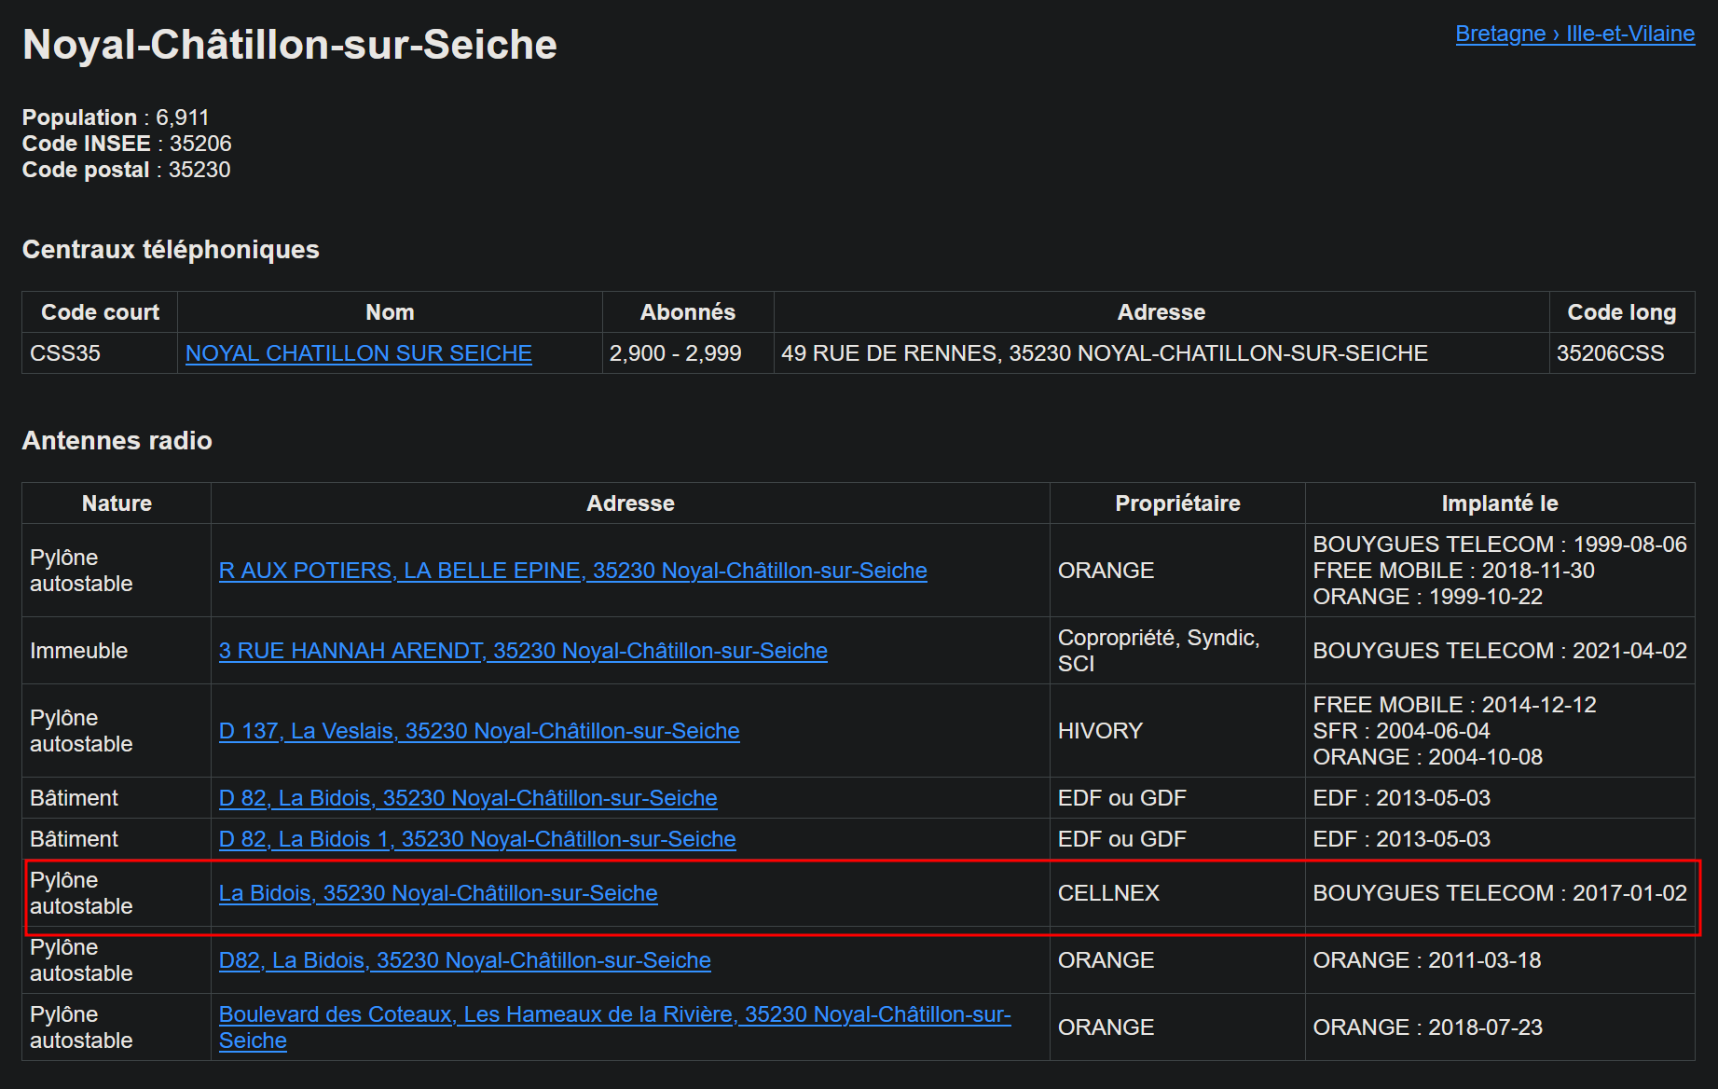This screenshot has height=1089, width=1718.
Task: Open the 3 RUE HANNAH ARENDT address link
Action: pos(523,651)
